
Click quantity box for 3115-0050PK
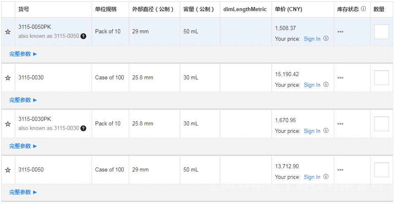coord(381,32)
